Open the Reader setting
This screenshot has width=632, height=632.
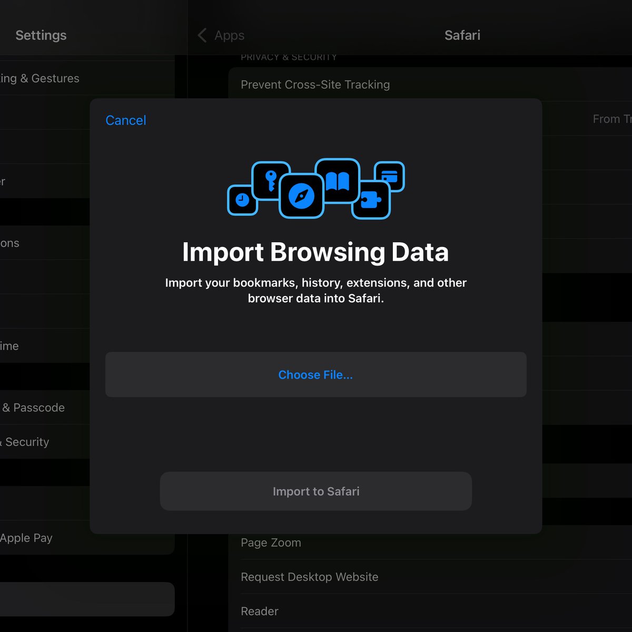point(259,611)
